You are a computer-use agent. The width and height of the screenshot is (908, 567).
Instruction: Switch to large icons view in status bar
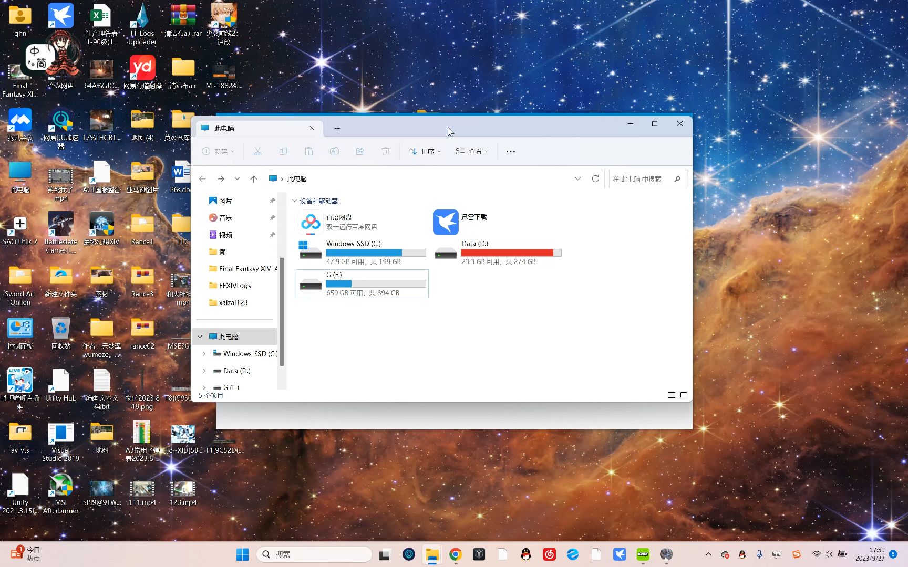click(x=683, y=395)
